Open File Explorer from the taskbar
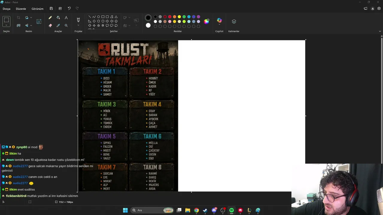Image resolution: width=383 pixels, height=215 pixels. pos(188,210)
